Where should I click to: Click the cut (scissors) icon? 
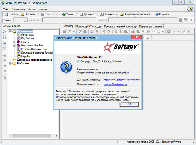(x=116, y=32)
